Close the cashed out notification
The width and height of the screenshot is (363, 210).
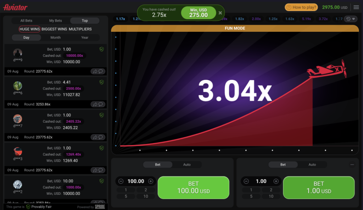220,13
